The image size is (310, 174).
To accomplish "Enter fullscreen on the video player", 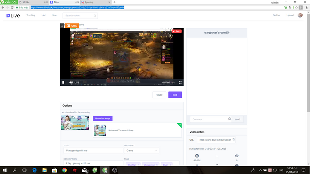I will point(180,82).
